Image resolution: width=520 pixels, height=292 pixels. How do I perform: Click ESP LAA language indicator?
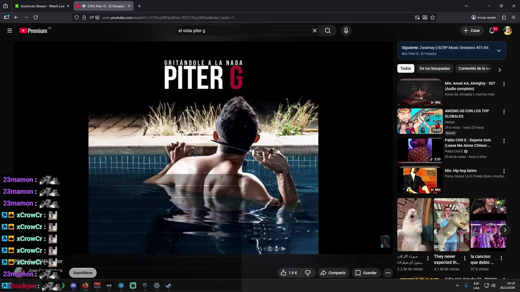tap(476, 286)
